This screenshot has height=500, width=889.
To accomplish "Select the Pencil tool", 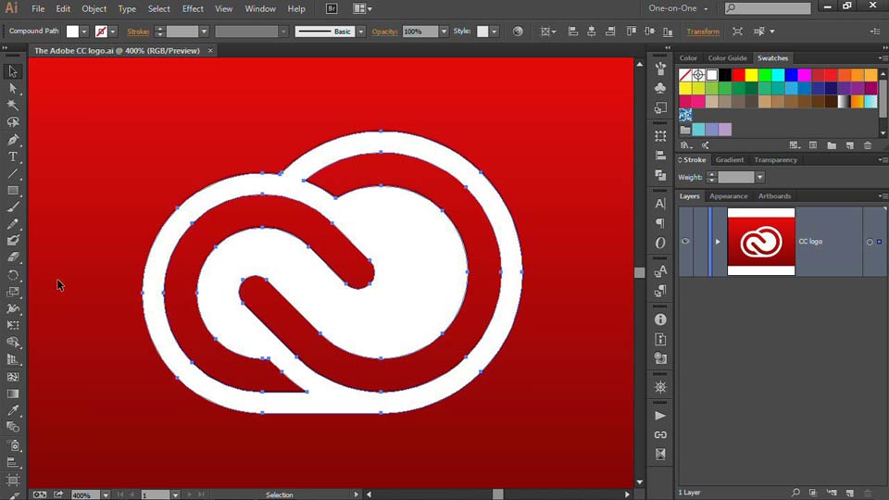I will (x=12, y=224).
